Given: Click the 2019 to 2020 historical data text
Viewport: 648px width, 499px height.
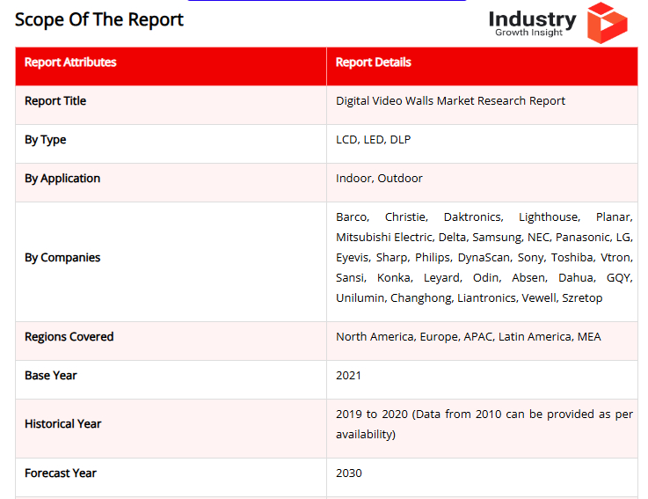Looking at the screenshot, I should click(x=484, y=424).
